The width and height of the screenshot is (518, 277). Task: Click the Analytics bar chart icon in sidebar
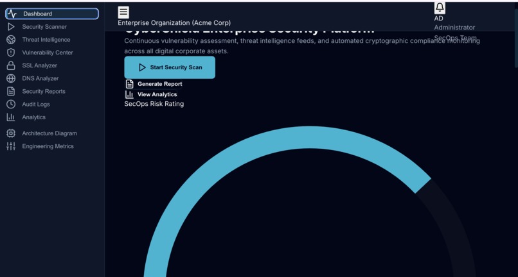point(11,117)
